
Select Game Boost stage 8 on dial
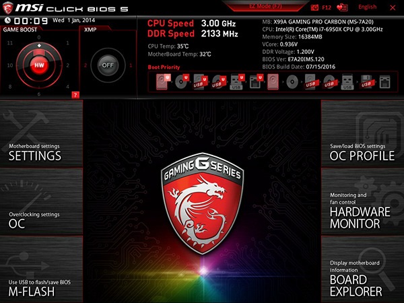[10, 87]
